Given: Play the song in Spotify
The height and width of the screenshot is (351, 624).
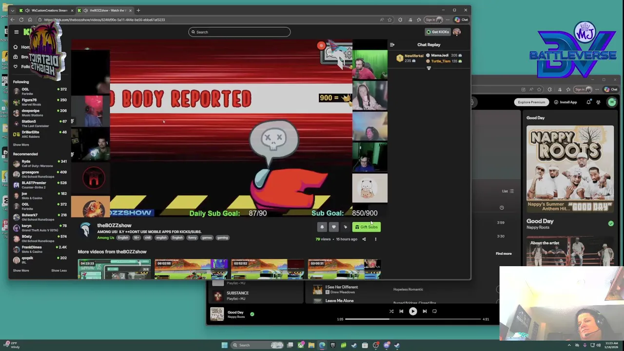Looking at the screenshot, I should pyautogui.click(x=413, y=311).
